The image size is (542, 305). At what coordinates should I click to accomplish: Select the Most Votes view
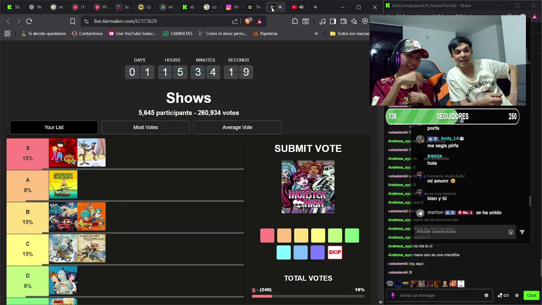coord(146,127)
